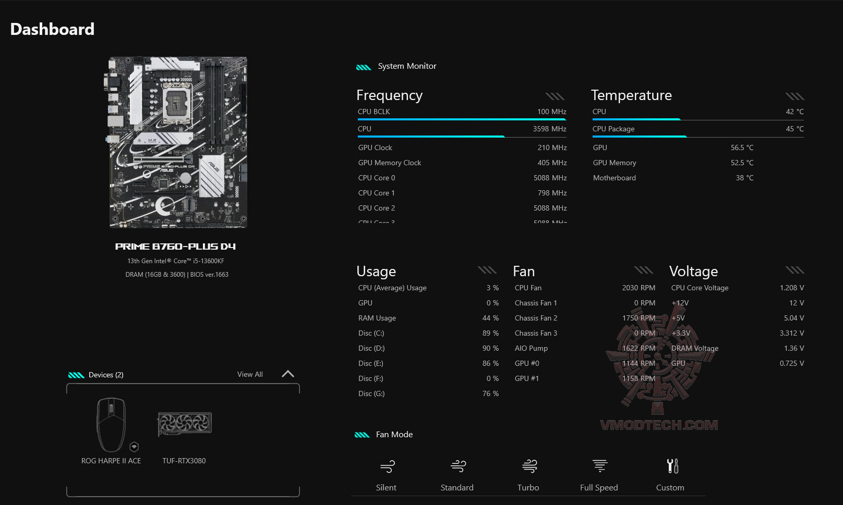Open the Custom fan mode tools icon
Screen dimensions: 843x505
click(672, 466)
